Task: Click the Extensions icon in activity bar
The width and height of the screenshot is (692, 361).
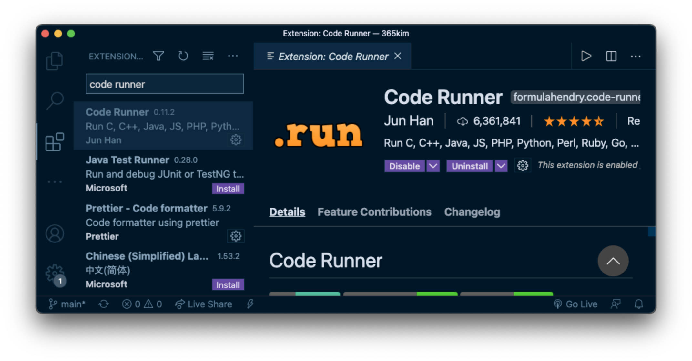Action: (55, 142)
